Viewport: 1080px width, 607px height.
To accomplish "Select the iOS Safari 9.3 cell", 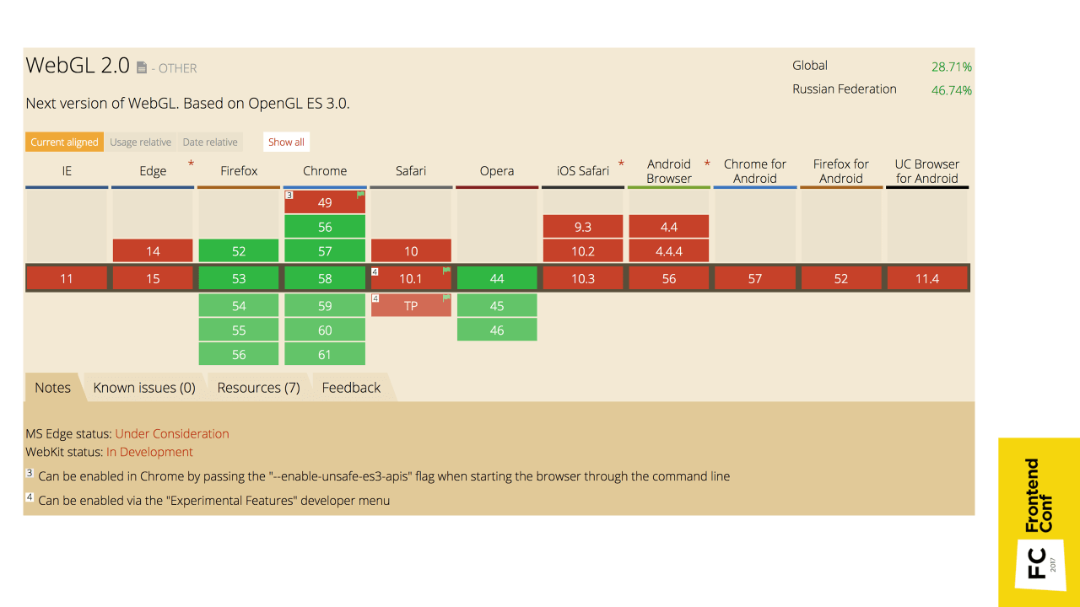I will (x=583, y=226).
